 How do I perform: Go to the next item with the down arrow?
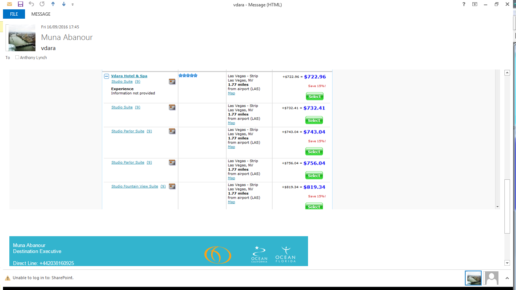pyautogui.click(x=64, y=4)
